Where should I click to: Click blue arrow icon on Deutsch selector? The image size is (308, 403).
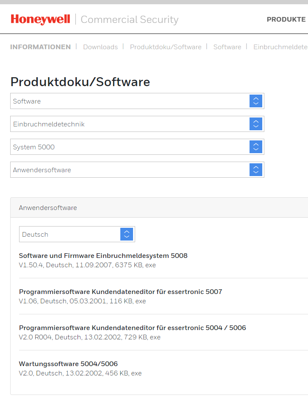click(127, 234)
